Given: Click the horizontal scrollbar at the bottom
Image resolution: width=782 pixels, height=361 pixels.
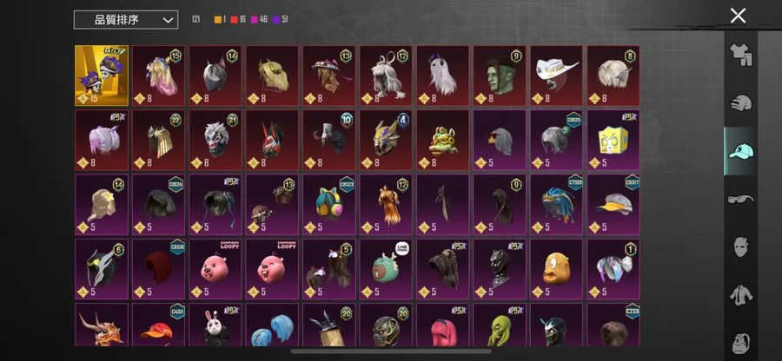Looking at the screenshot, I should click(391, 351).
